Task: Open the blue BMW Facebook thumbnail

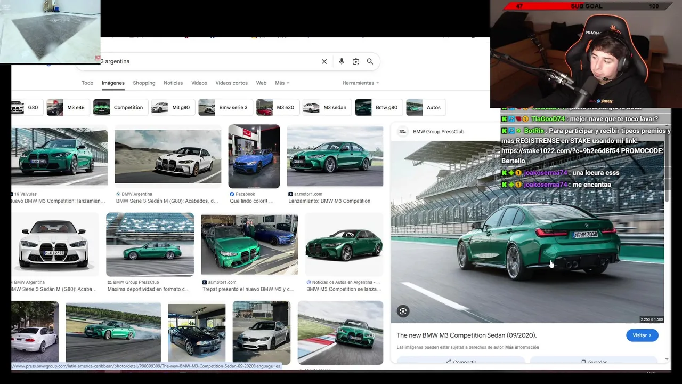Action: coord(254,156)
